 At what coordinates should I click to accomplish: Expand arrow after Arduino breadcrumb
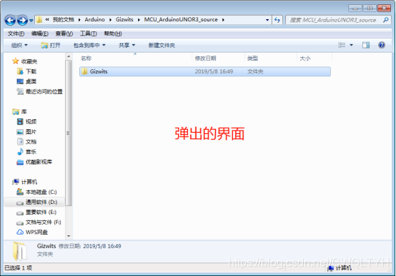point(110,20)
